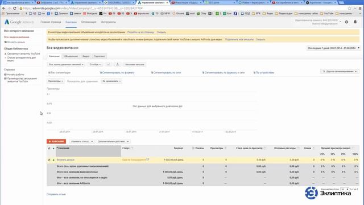Open Главная страница in top navigation
Screen dimensions: 364x205
tap(51, 22)
